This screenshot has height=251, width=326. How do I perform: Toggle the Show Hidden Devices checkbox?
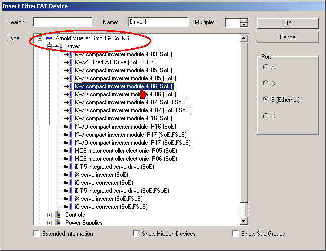pyautogui.click(x=136, y=234)
